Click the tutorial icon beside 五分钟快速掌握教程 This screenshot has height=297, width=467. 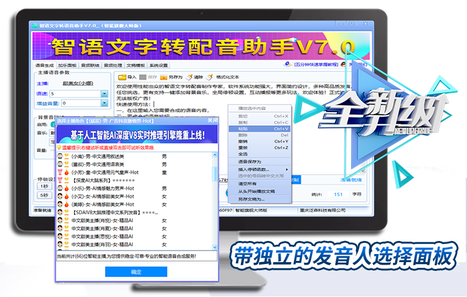(x=288, y=64)
